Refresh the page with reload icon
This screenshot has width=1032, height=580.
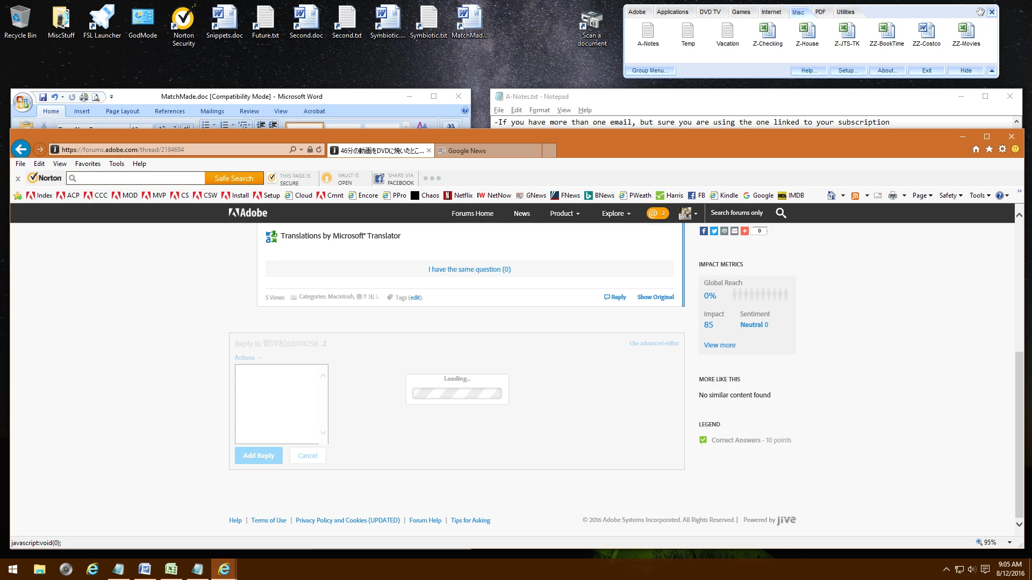(x=319, y=150)
